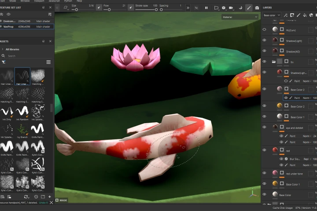Expand more brush parameters chevron
Viewport: 317px width, 211px height.
click(x=188, y=7)
